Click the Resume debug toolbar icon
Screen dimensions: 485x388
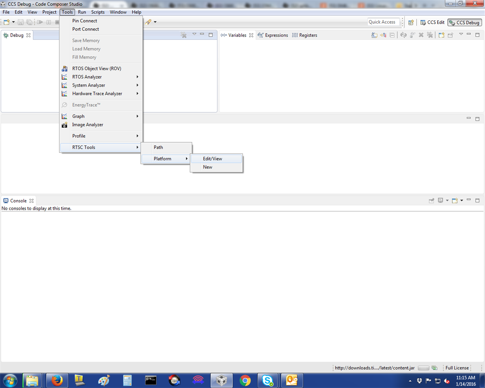click(40, 22)
